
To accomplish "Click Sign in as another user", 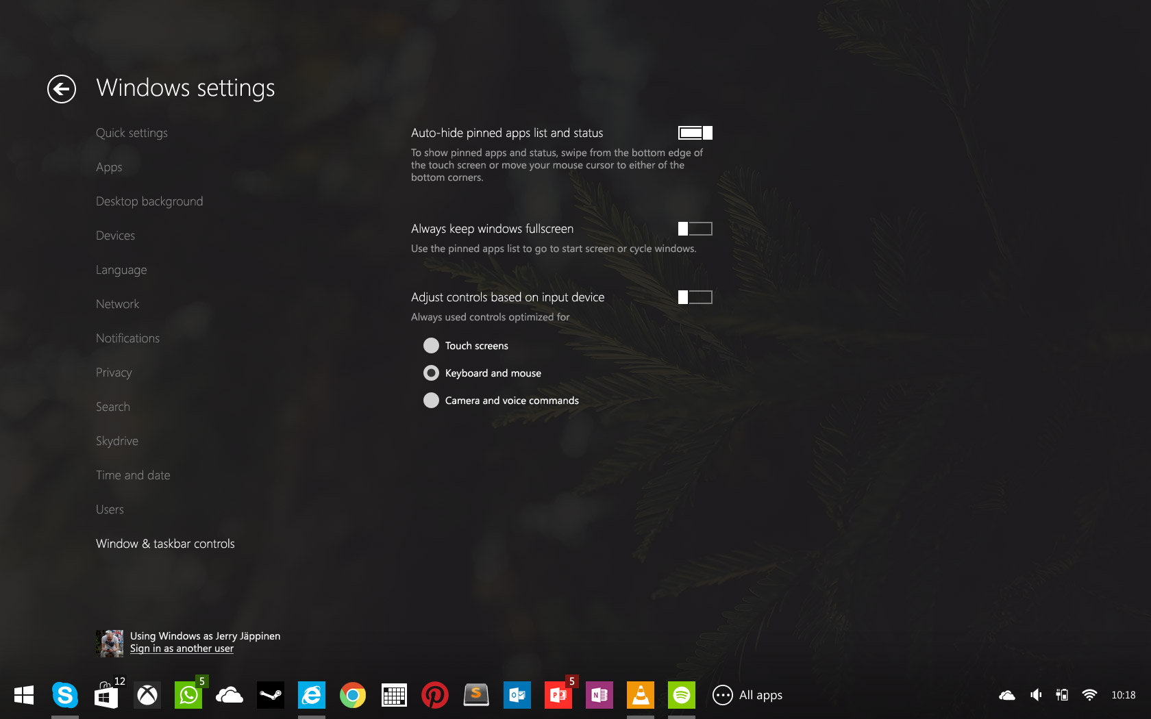I will 182,648.
